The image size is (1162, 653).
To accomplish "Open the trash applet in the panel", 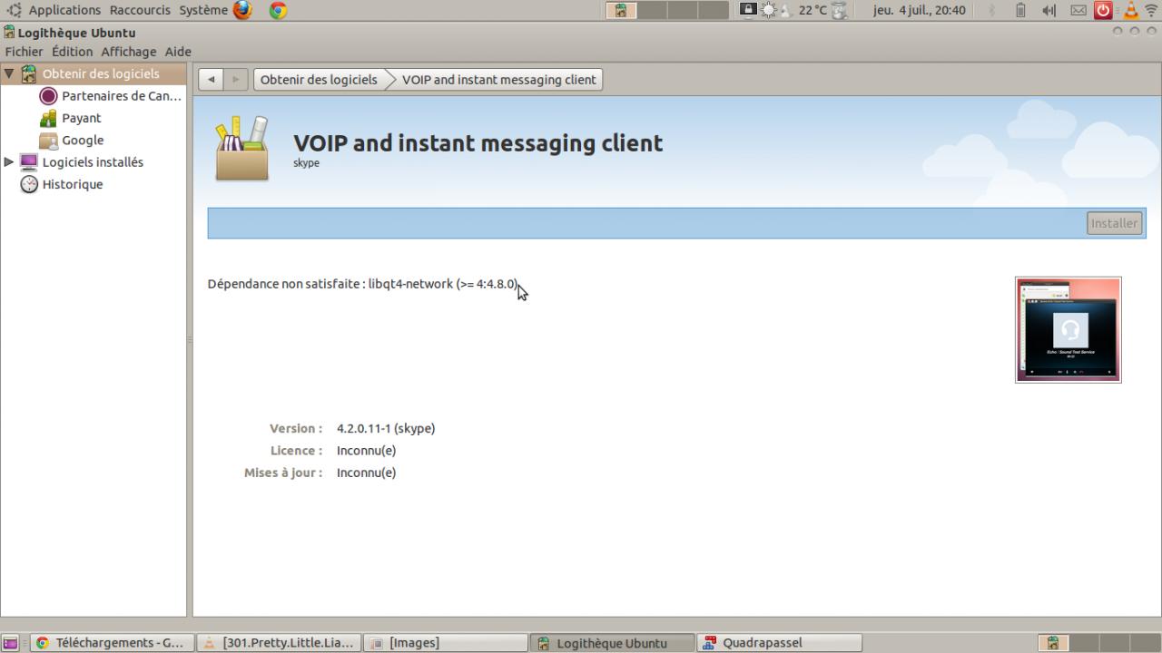I will click(839, 10).
